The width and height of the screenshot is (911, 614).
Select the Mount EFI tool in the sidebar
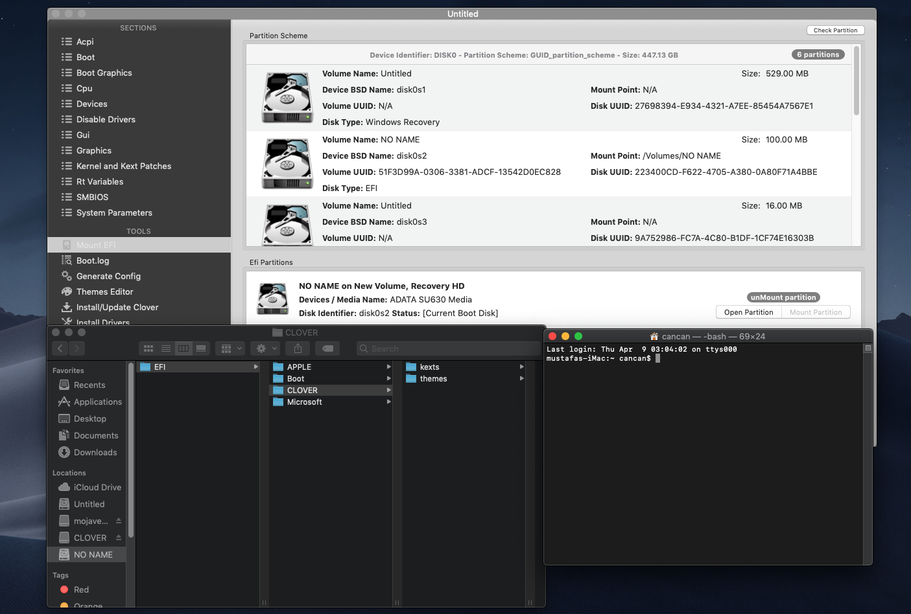point(139,245)
